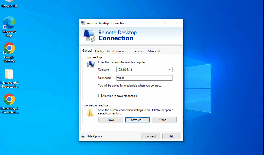Collapse the dialog with Hide Options

coord(92,136)
